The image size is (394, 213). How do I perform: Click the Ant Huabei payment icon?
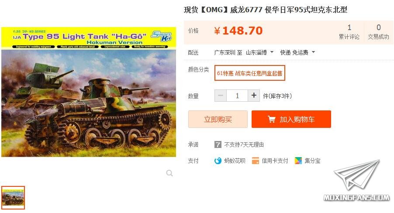click(218, 161)
